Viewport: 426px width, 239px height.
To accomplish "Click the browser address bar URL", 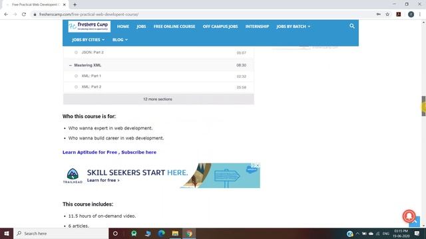I will pyautogui.click(x=89, y=15).
